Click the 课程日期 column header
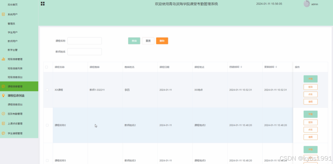 (x=164, y=67)
